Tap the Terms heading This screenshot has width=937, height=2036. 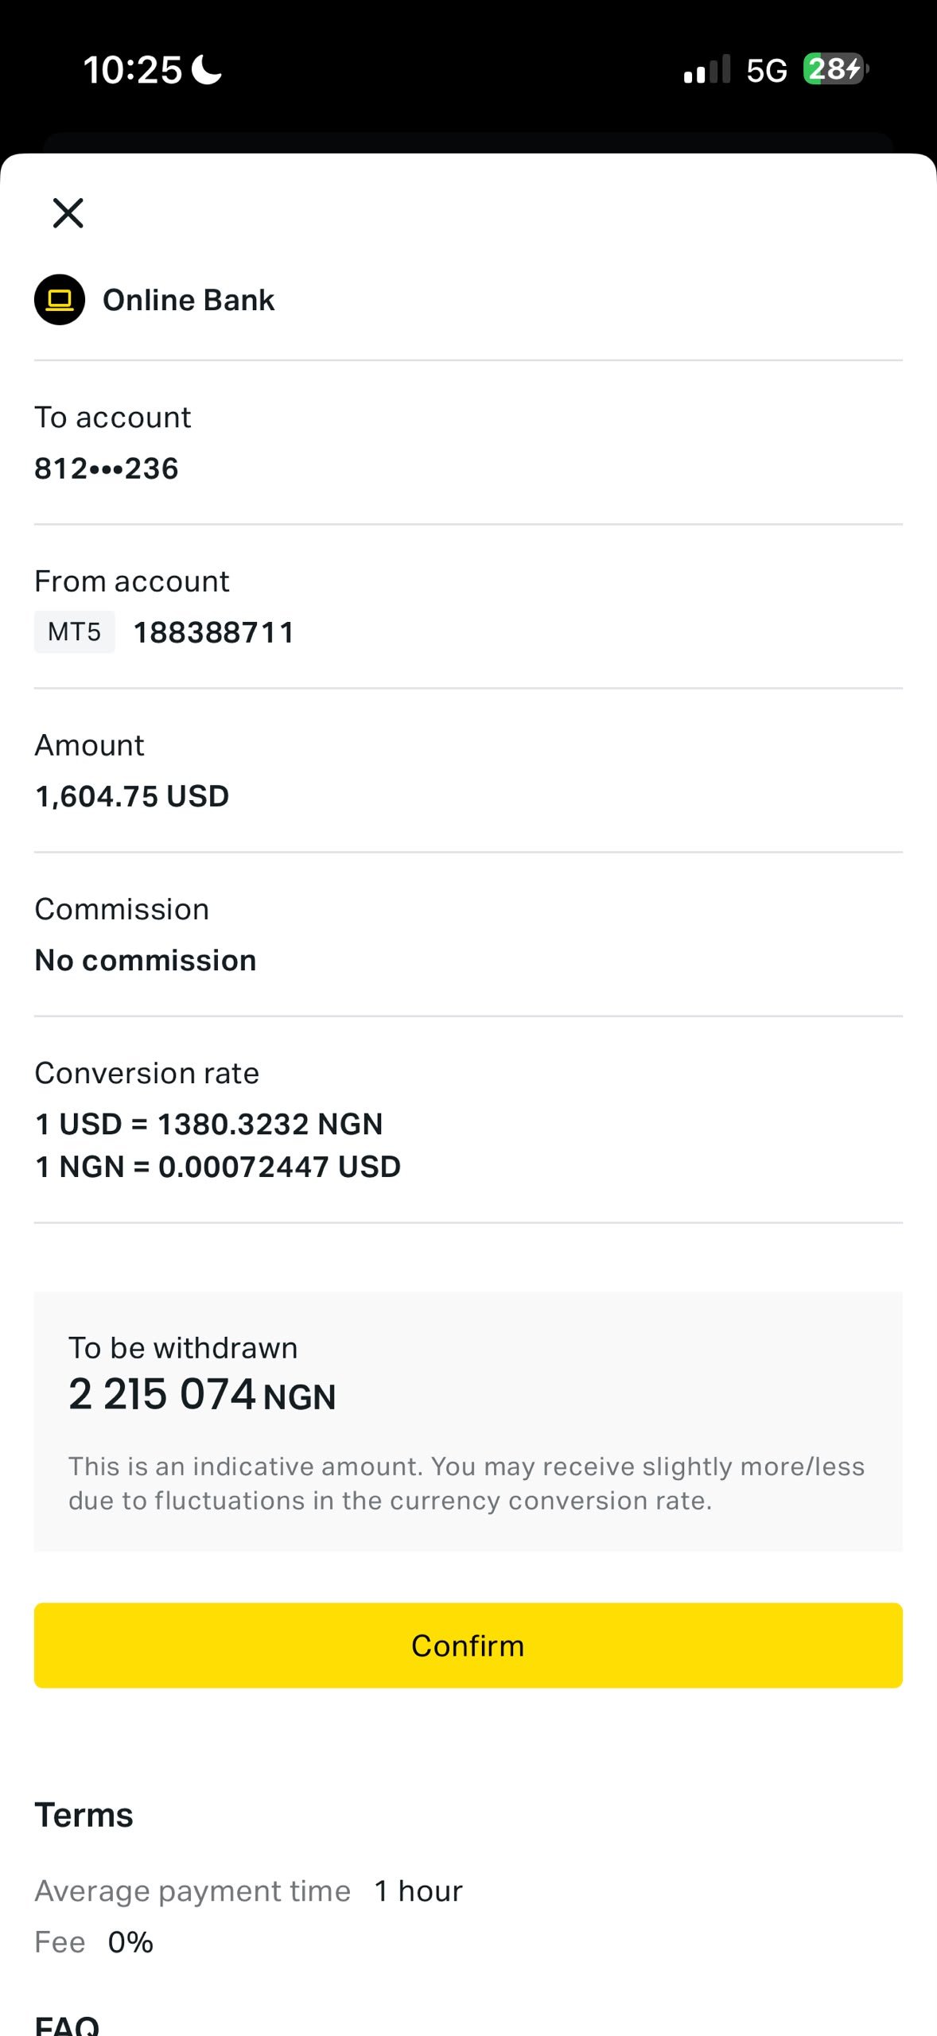[84, 1816]
